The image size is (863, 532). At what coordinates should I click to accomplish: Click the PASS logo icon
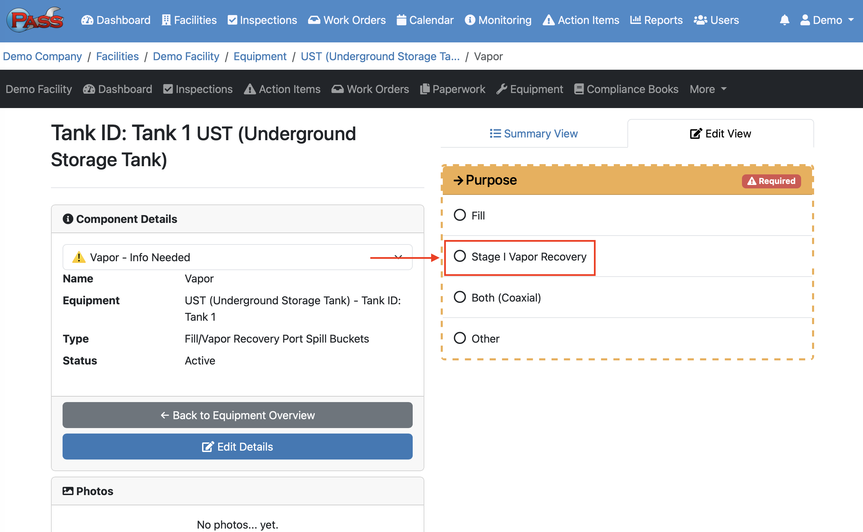(35, 20)
